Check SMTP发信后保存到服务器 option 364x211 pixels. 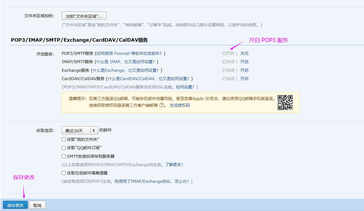(64, 156)
